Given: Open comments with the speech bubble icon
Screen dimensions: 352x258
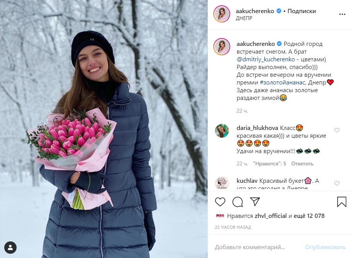Looking at the screenshot, I should [x=237, y=202].
